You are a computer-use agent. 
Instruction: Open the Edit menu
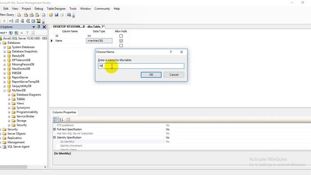pos(6,9)
